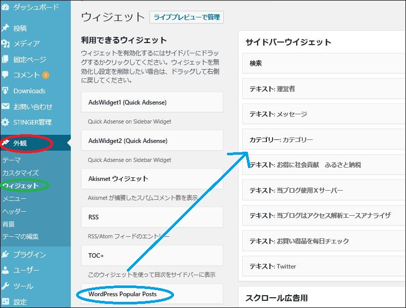
Task: Click the envelope icon beside お問い合わせ
Action: coord(5,106)
